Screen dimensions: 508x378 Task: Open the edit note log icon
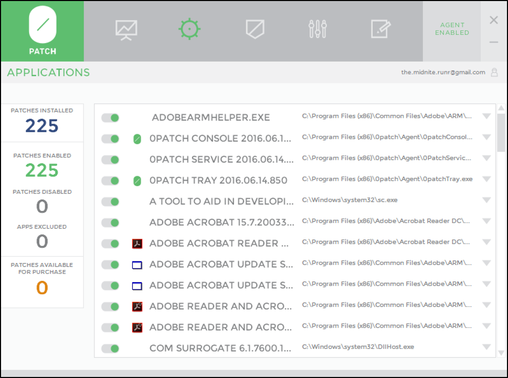point(380,29)
